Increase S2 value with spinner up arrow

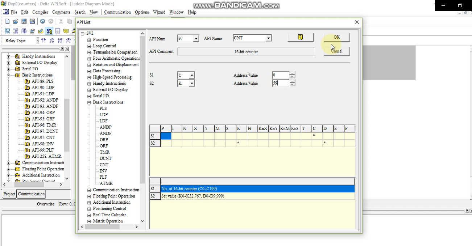pos(292,81)
